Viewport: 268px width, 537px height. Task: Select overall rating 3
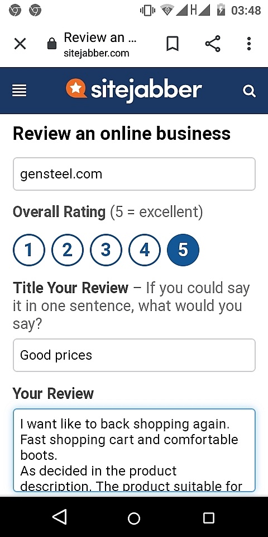[x=106, y=250]
